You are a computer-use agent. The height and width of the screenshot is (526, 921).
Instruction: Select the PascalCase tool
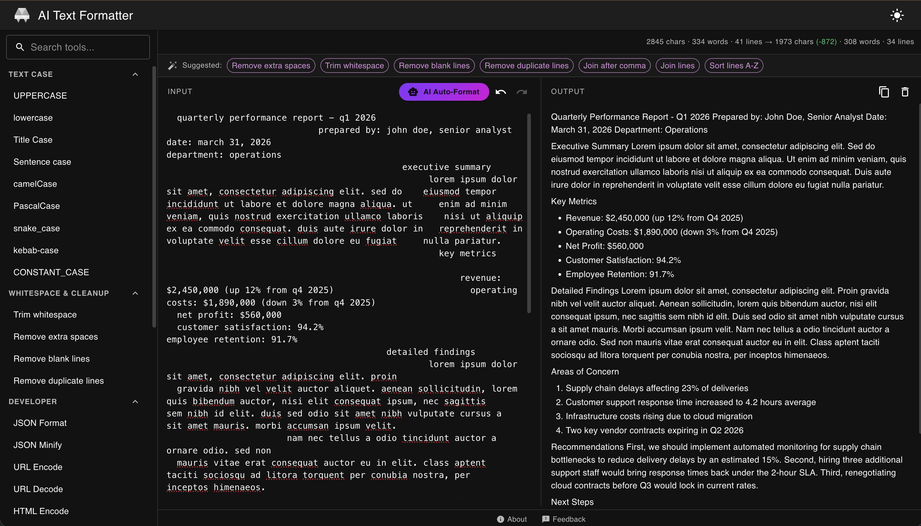tap(36, 206)
